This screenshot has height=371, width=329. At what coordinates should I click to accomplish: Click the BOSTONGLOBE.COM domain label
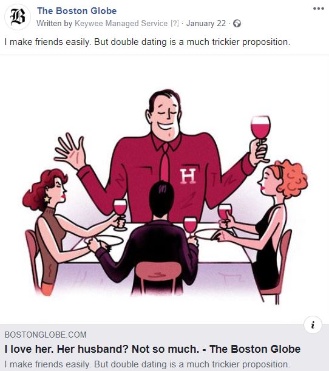point(46,335)
